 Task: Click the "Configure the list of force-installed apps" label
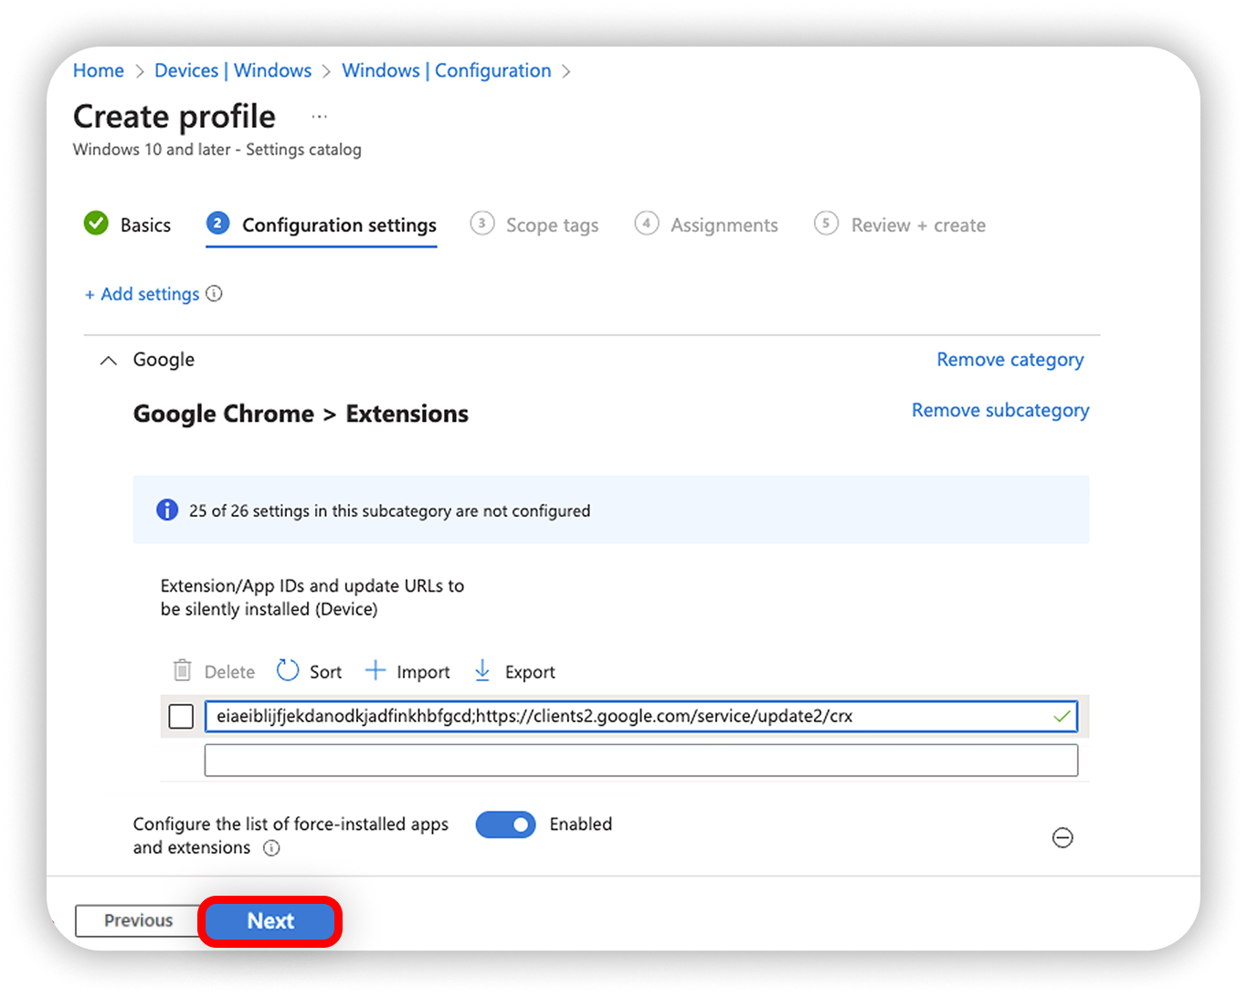point(291,835)
